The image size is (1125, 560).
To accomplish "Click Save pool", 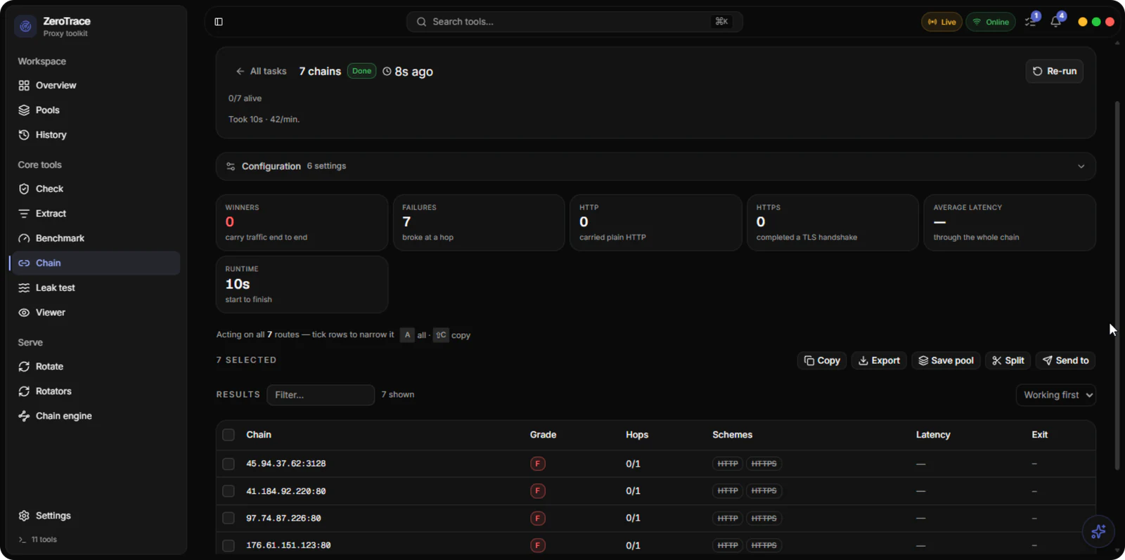I will pyautogui.click(x=946, y=360).
